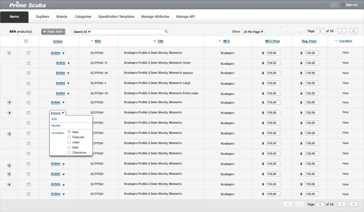
Task: Click the sort triangle beside MFG header
Action: tap(220, 41)
